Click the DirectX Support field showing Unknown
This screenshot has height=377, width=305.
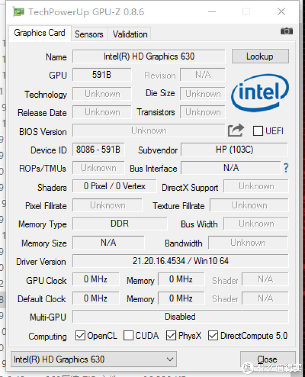pyautogui.click(x=256, y=186)
